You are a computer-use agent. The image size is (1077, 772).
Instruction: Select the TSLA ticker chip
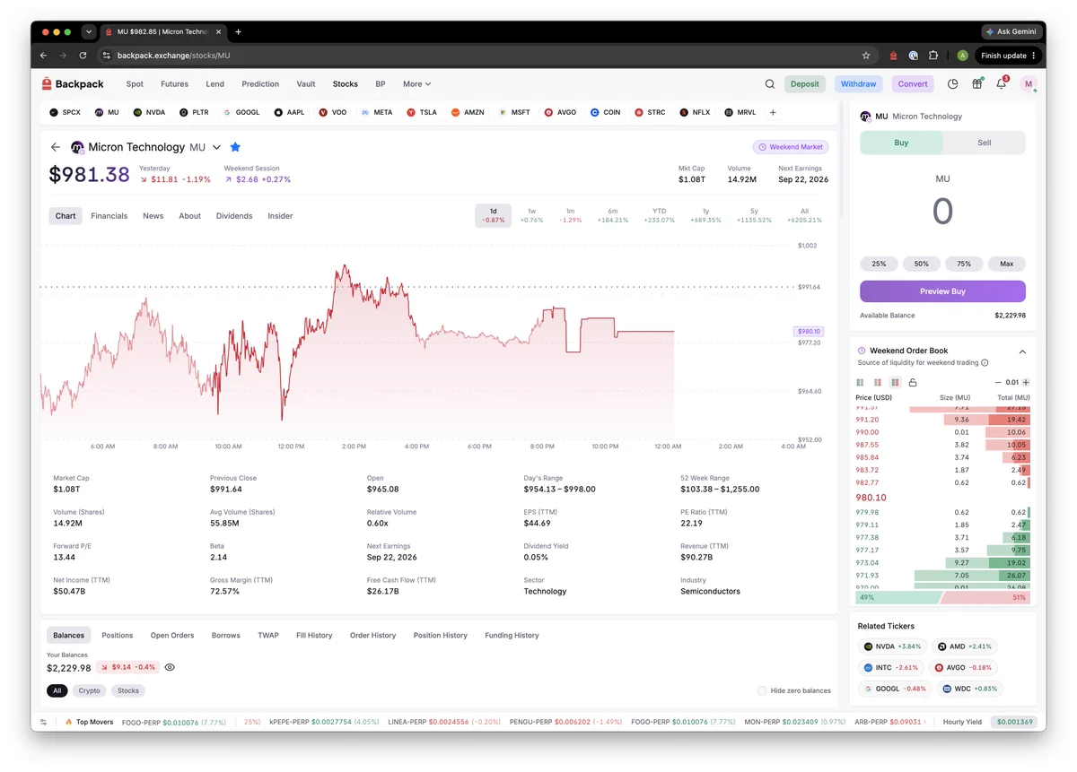click(422, 113)
